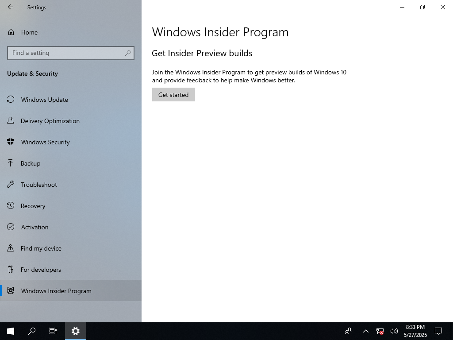
Task: Close the Settings window
Action: [442, 7]
